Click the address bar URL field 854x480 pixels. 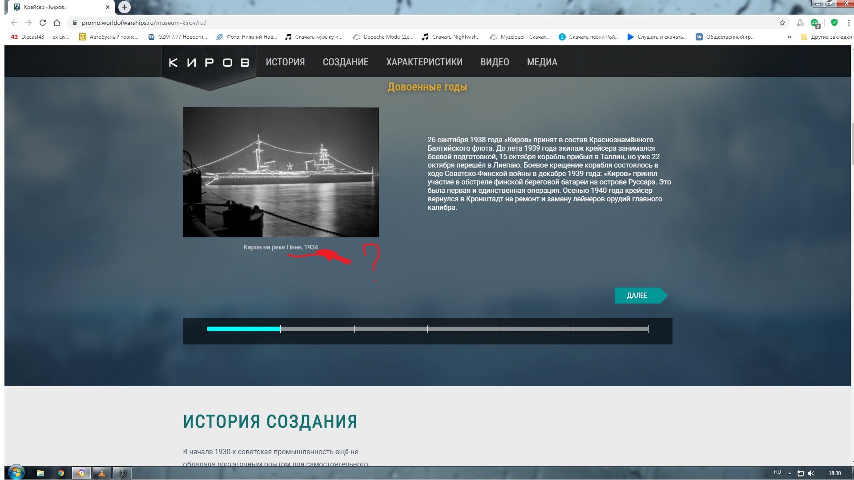click(427, 23)
